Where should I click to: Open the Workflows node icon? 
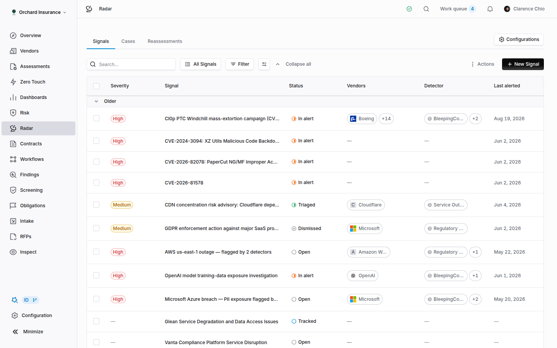coord(13,159)
